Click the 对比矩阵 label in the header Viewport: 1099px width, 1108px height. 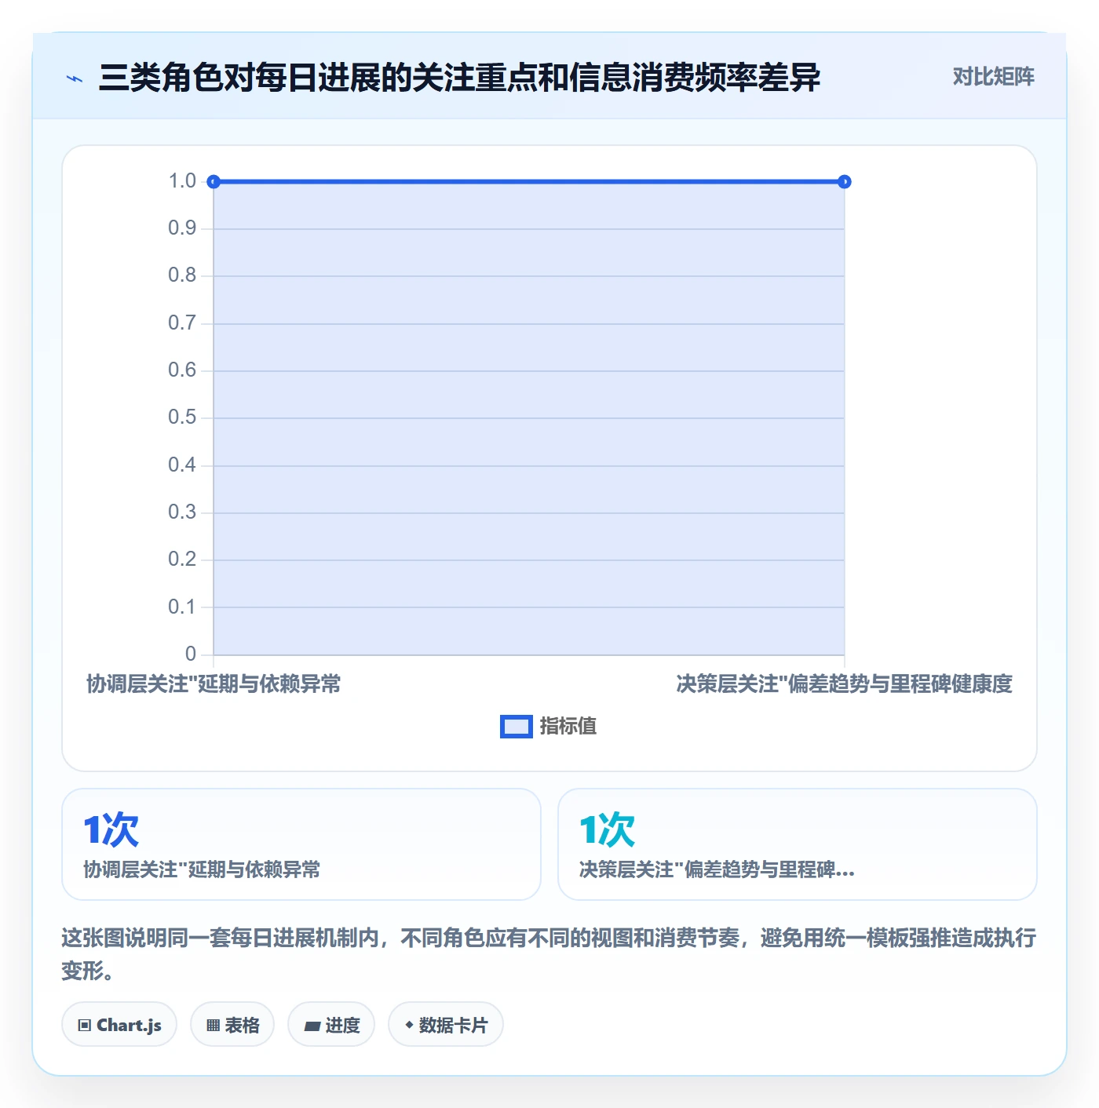pos(993,76)
